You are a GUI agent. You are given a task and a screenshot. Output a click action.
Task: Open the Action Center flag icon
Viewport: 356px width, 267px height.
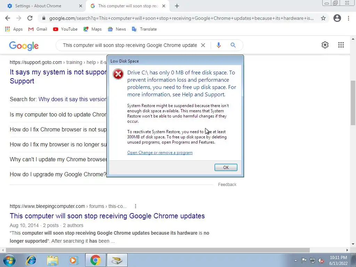(x=304, y=260)
